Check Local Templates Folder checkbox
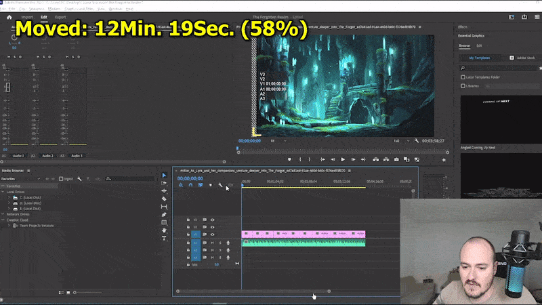The height and width of the screenshot is (305, 542). [x=463, y=77]
